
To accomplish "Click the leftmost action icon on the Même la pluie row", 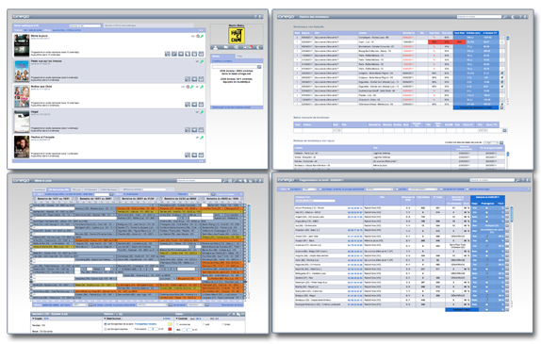I will coord(168,54).
